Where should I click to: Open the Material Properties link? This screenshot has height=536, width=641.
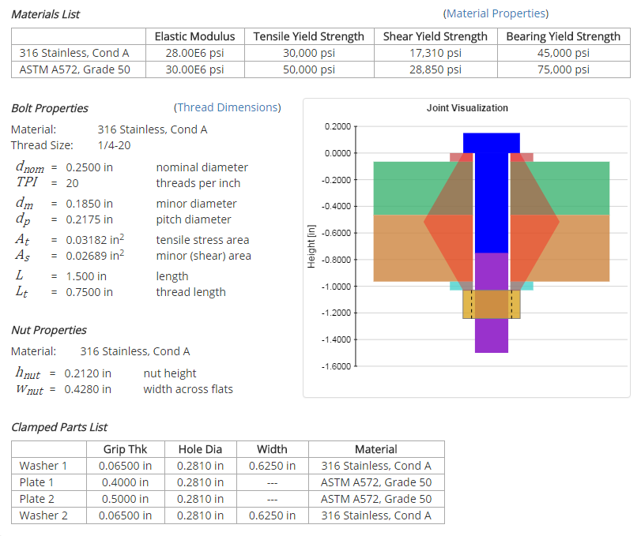click(x=496, y=13)
